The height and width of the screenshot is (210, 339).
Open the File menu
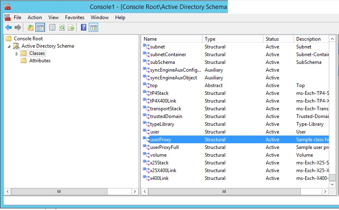17,17
